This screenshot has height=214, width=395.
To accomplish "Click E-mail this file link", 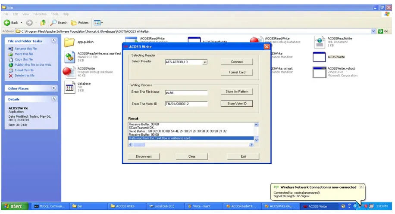I will click(24, 70).
